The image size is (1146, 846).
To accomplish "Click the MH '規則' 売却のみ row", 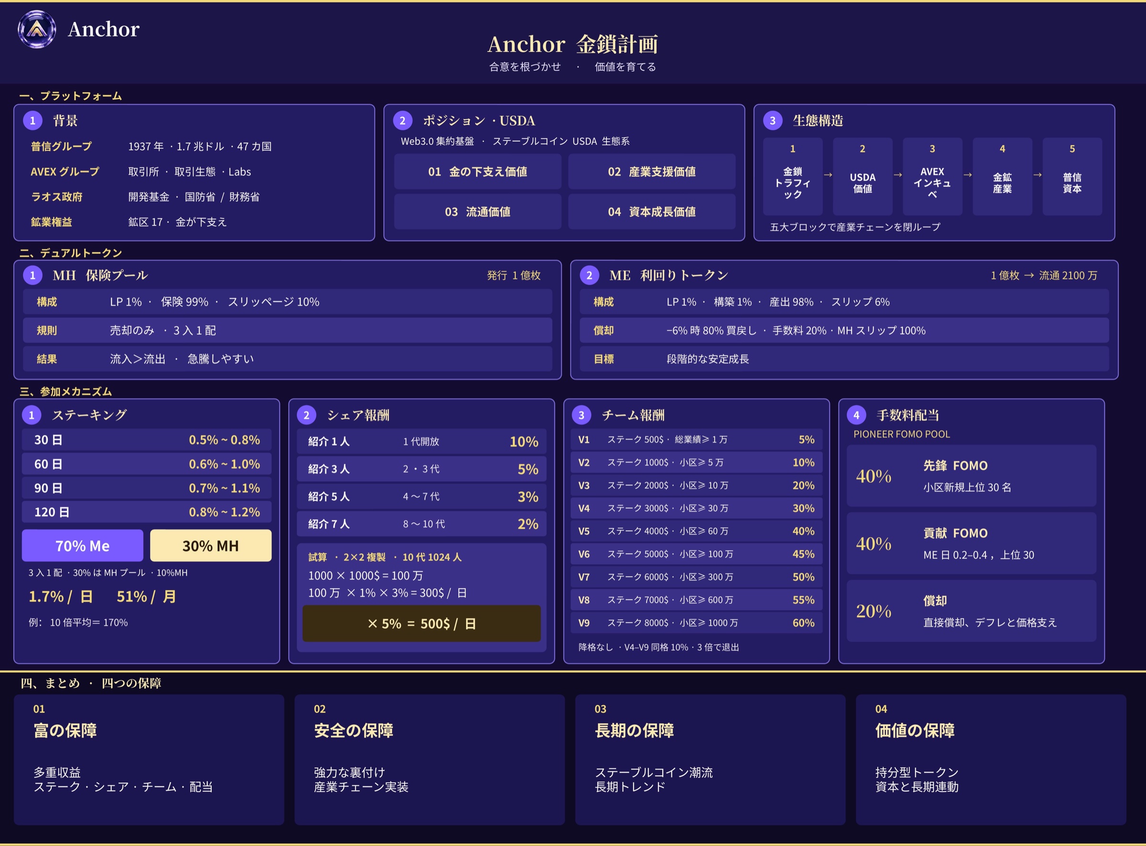I will point(287,330).
